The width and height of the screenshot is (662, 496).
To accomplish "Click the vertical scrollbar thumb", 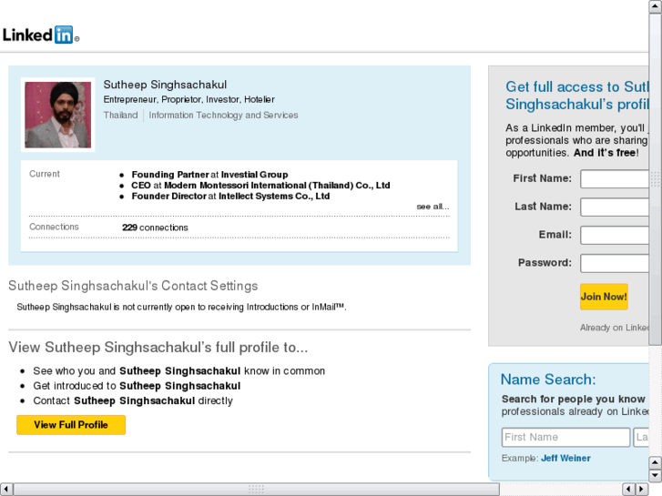I will point(655,179).
